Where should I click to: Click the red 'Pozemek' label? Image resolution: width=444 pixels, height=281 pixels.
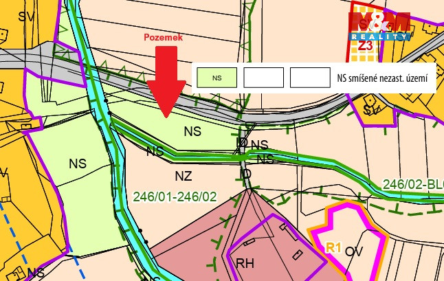pos(163,37)
